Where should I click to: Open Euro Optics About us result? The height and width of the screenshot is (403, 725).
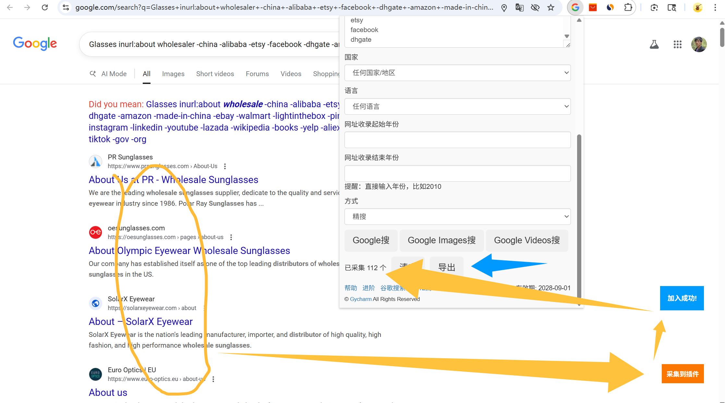pyautogui.click(x=108, y=392)
